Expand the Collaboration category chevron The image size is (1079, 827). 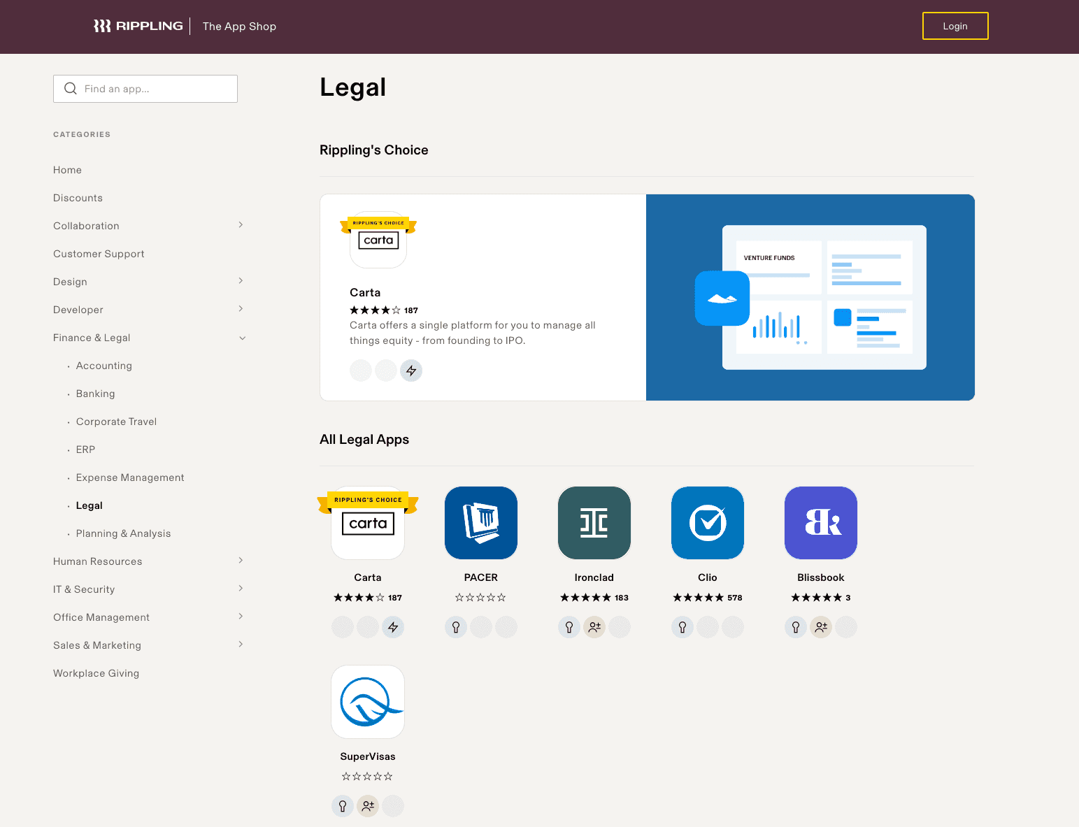241,225
